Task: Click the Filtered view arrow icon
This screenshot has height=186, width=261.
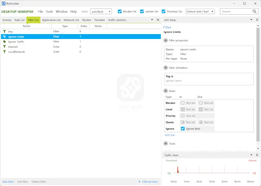Action: pos(139,182)
